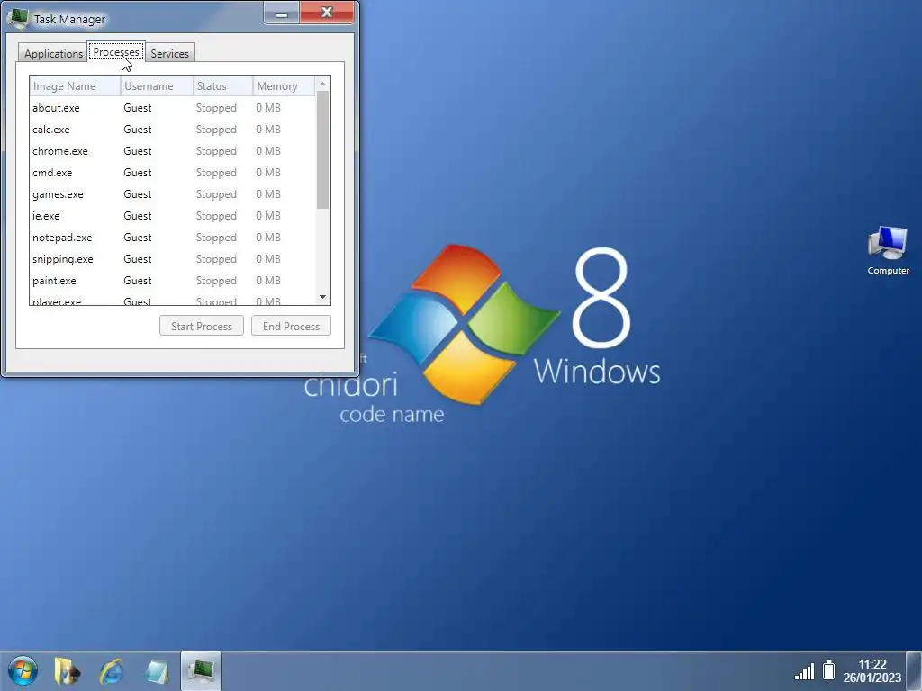This screenshot has height=691, width=922.
Task: Select the ie.exe process row
Action: (x=172, y=216)
